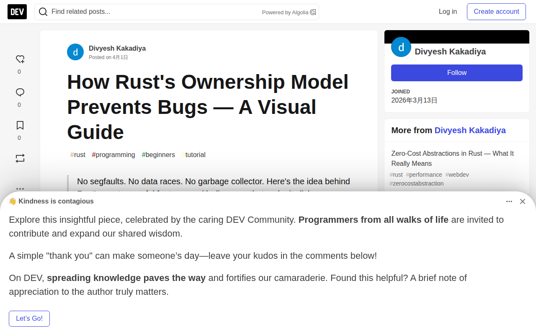Open the #rust tag under the title

click(x=78, y=155)
